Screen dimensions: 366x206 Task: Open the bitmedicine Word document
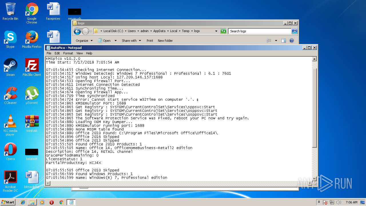pos(32,180)
